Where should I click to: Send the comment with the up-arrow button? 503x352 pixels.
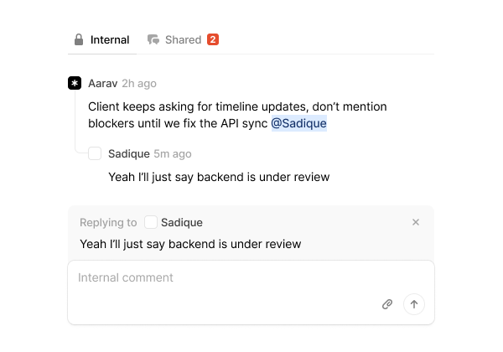point(414,304)
